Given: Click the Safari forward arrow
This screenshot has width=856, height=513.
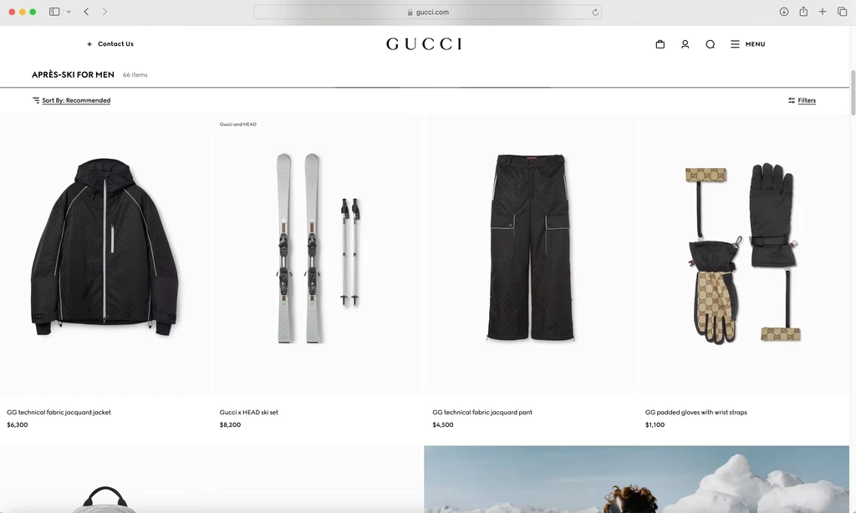Looking at the screenshot, I should pos(104,12).
